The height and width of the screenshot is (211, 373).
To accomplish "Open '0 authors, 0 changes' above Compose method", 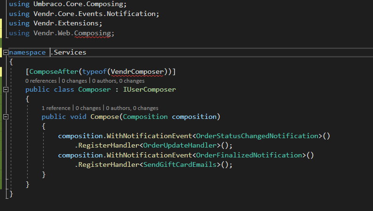I will pos(132,108).
